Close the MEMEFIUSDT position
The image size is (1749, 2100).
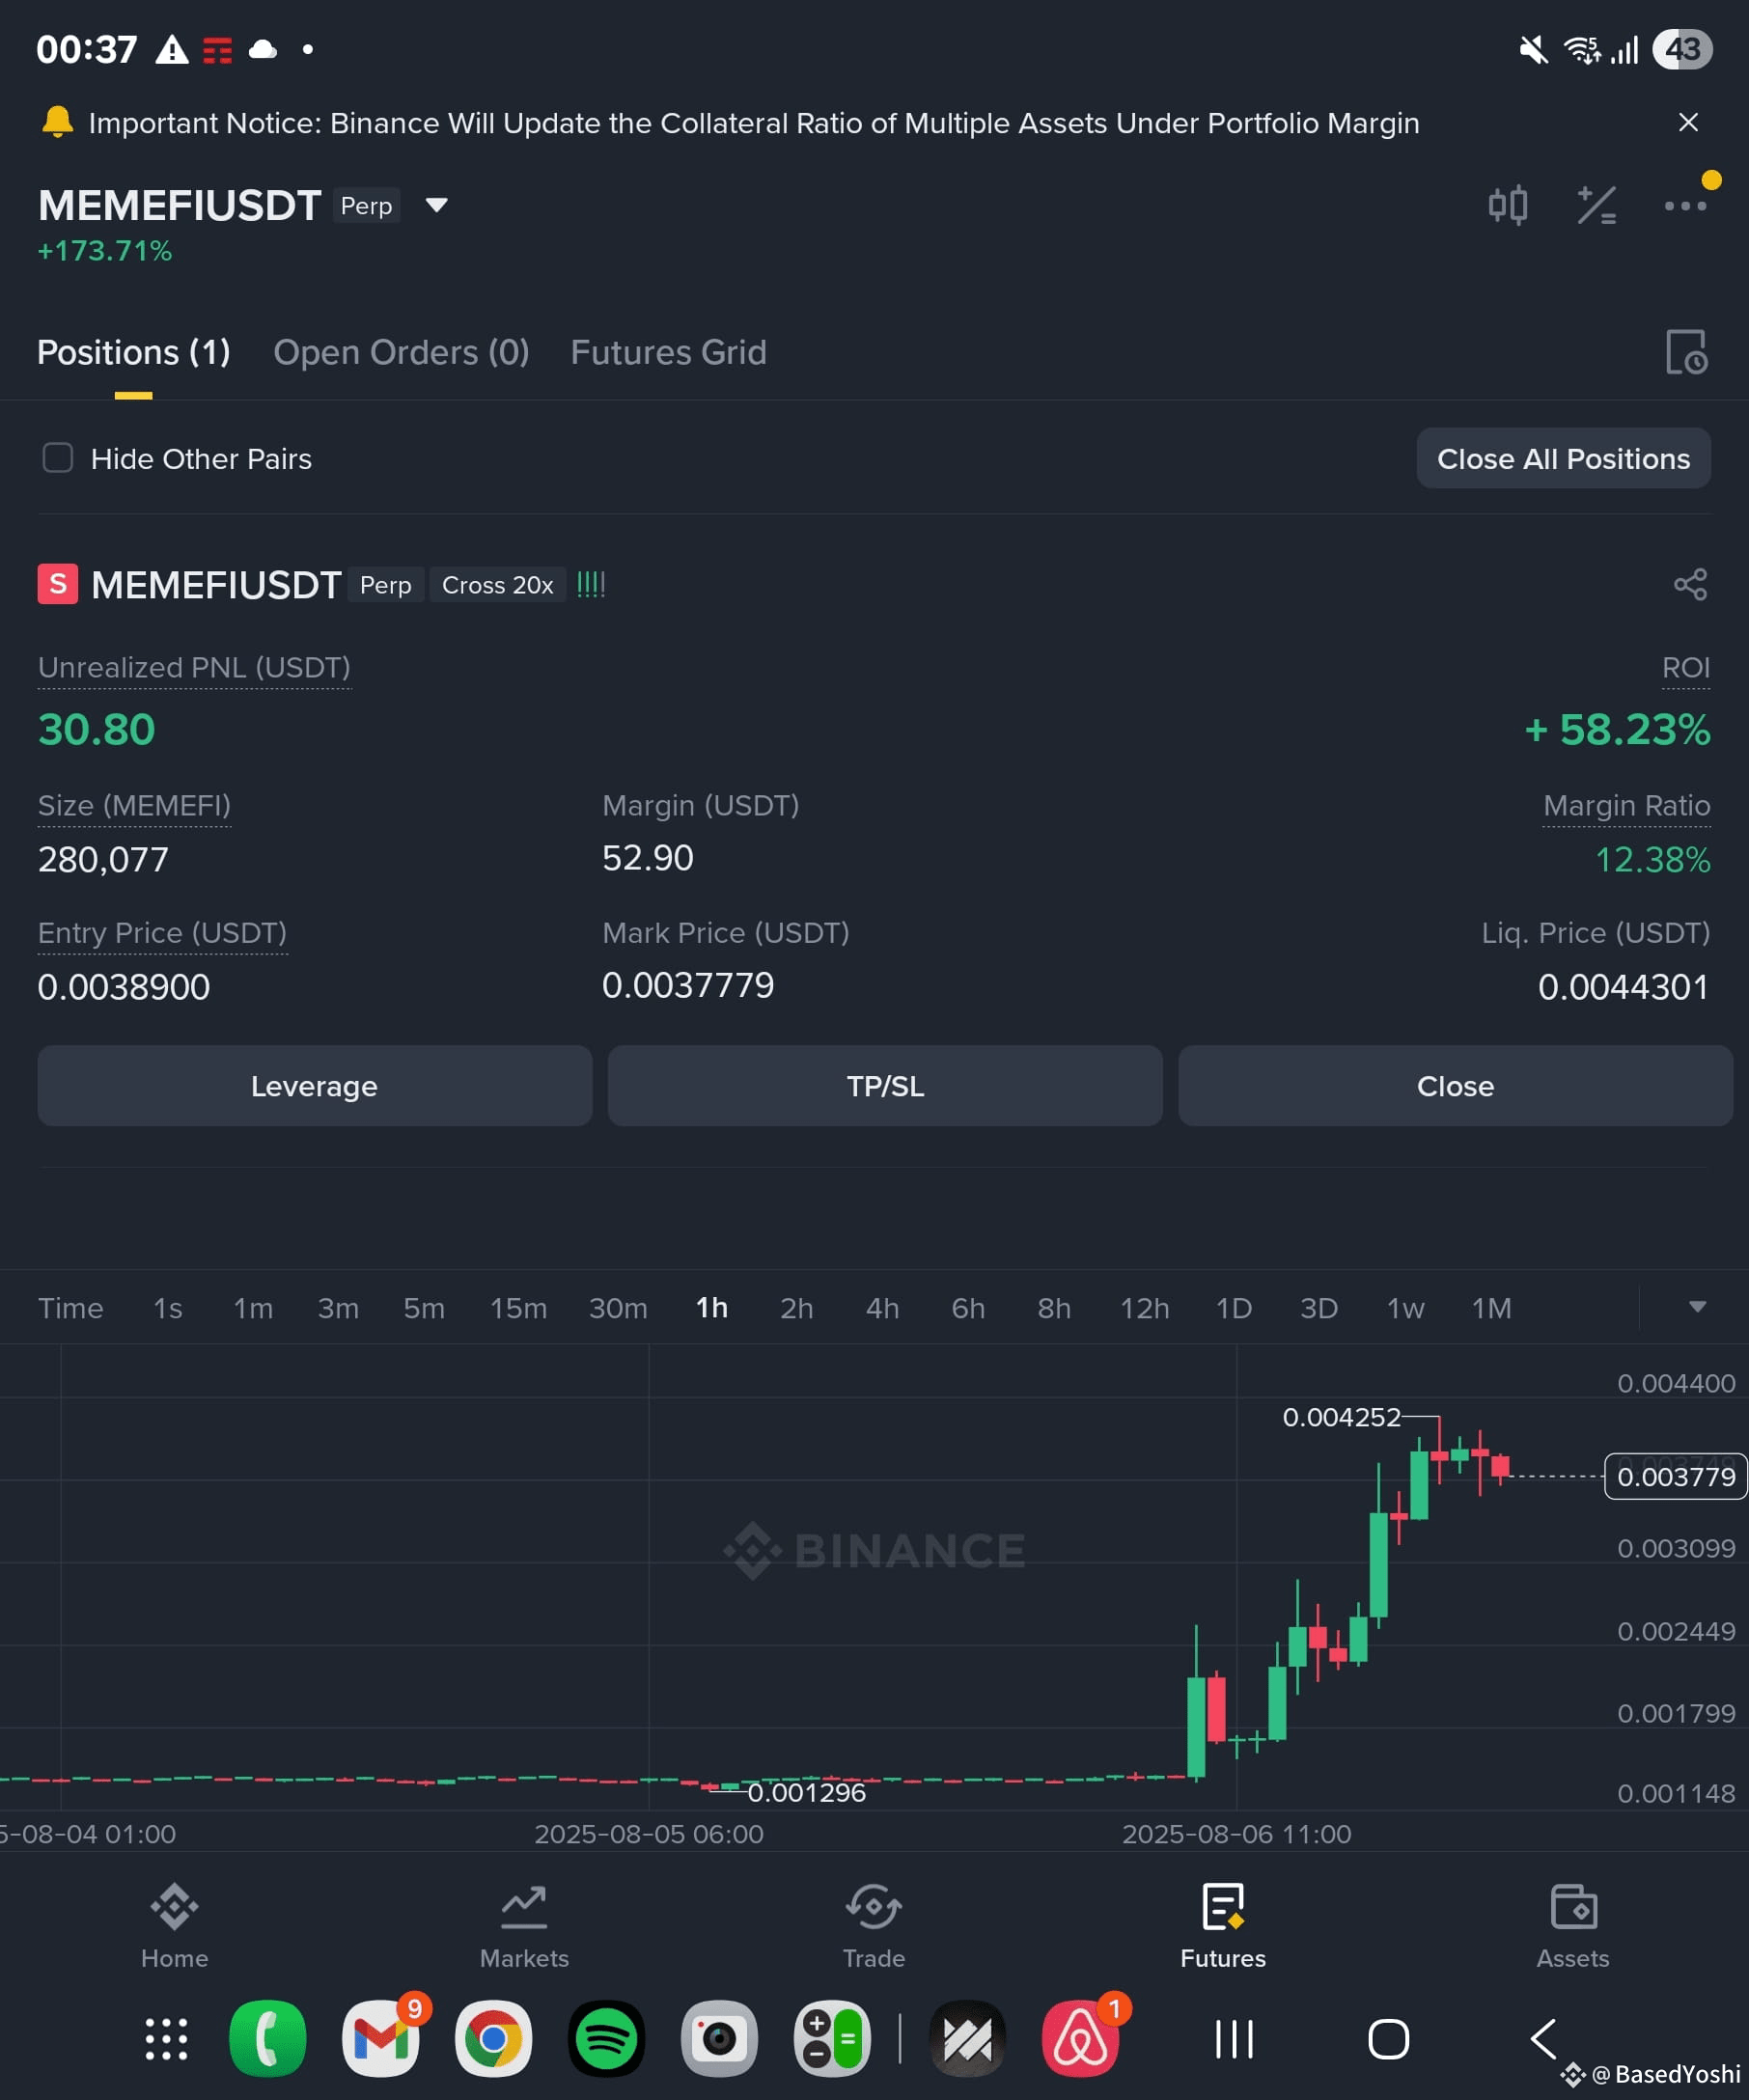tap(1455, 1086)
